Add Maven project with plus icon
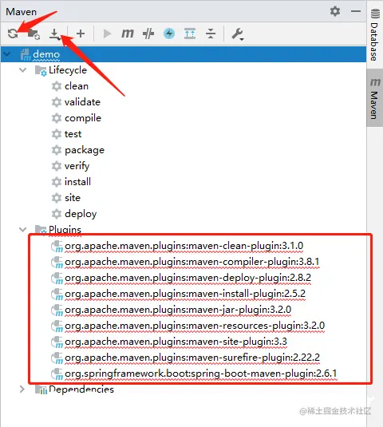Screen dimensions: 383x427 (x=81, y=34)
